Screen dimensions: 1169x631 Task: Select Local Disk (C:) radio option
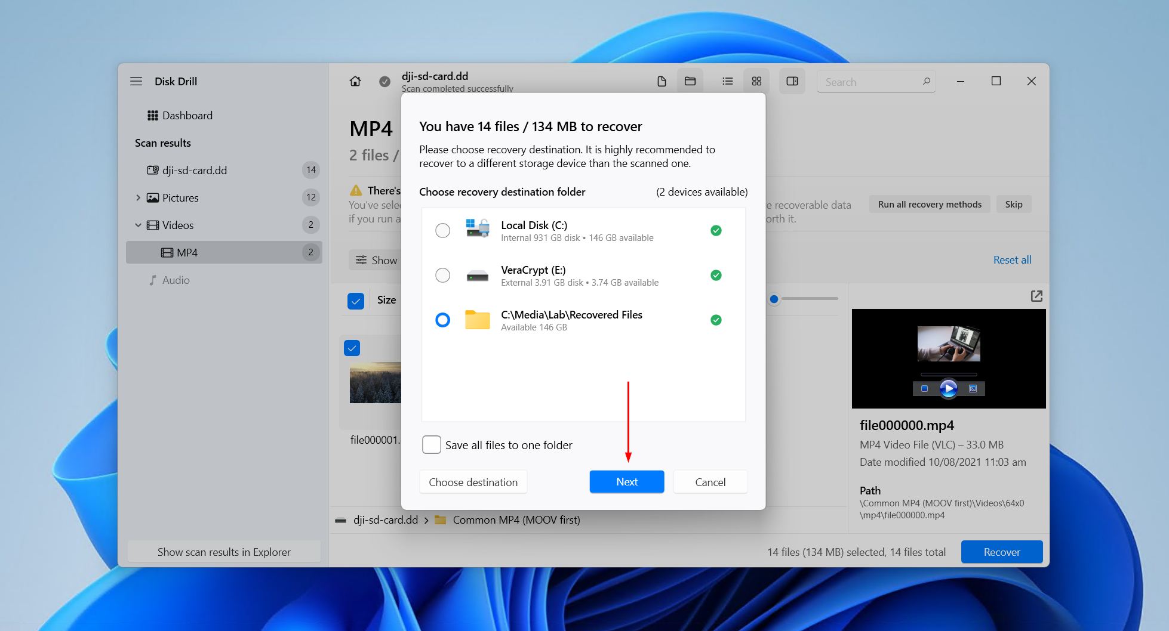coord(442,230)
